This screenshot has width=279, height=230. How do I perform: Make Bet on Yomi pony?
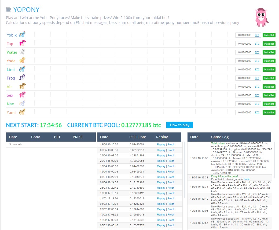[x=269, y=112]
